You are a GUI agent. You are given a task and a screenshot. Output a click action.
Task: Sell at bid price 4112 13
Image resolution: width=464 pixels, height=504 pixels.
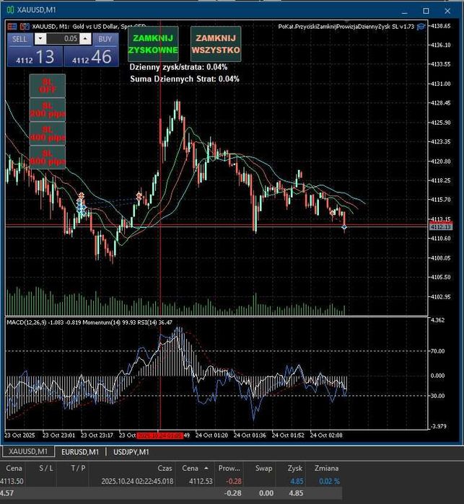[x=35, y=56]
